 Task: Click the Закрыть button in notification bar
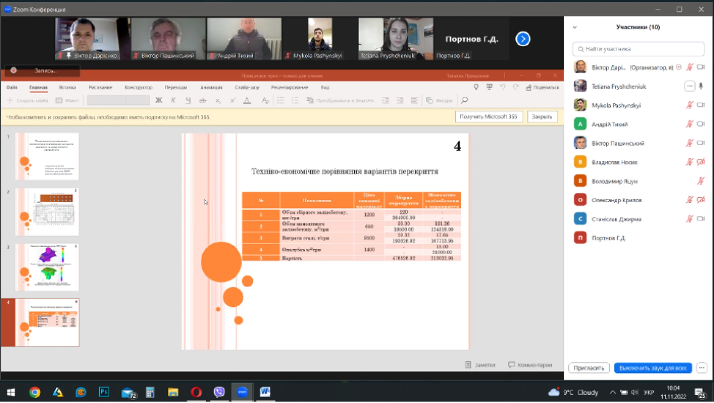(x=542, y=116)
